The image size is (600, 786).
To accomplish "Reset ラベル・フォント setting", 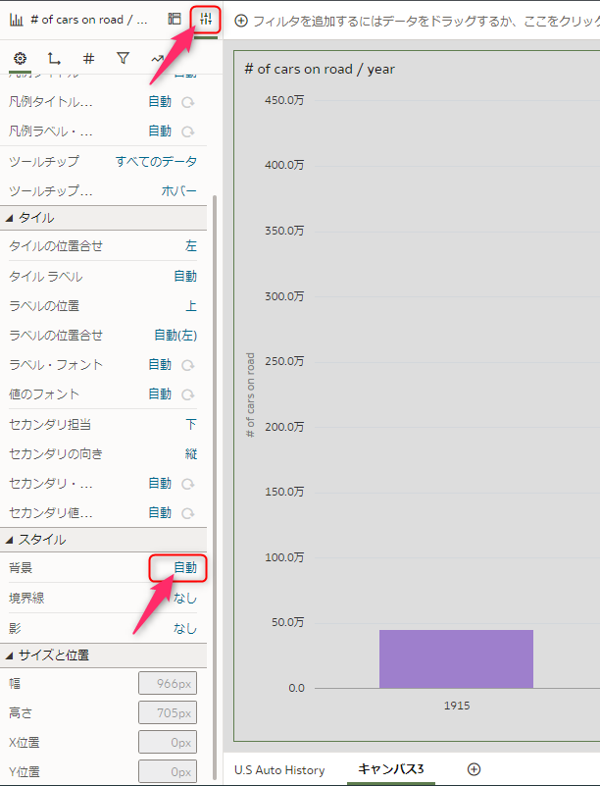I will [188, 365].
